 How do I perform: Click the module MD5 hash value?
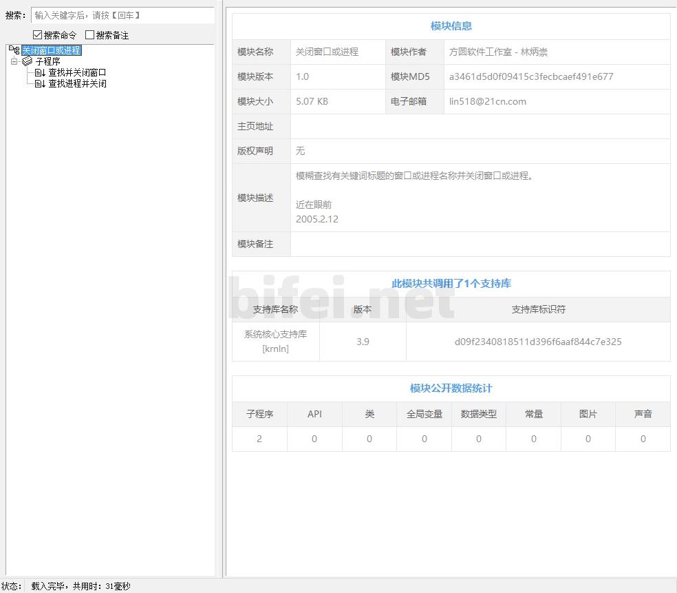click(x=530, y=76)
